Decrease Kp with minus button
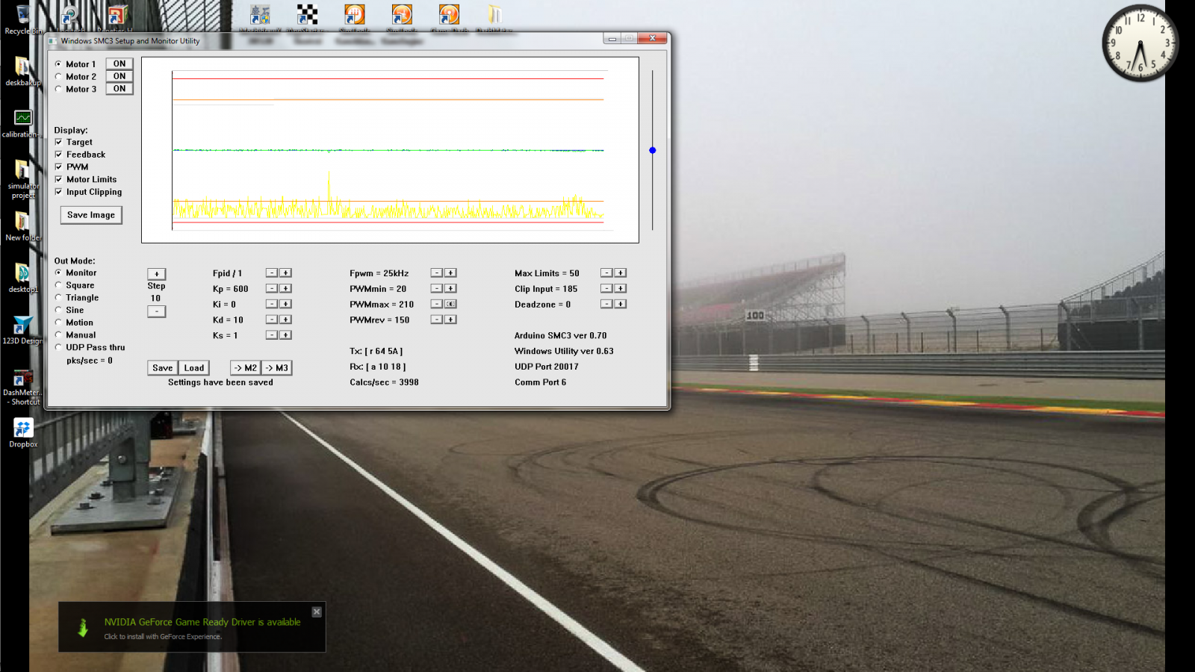The height and width of the screenshot is (672, 1195). pyautogui.click(x=272, y=288)
